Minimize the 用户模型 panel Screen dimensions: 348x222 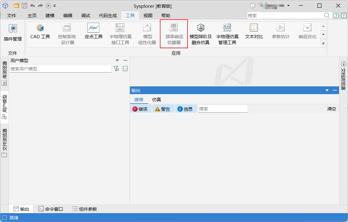pos(125,60)
